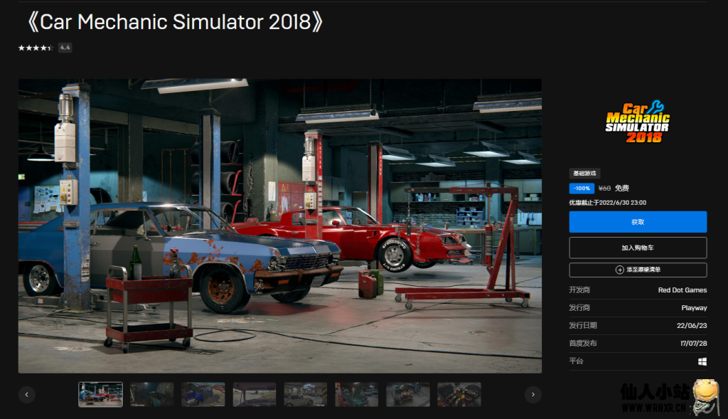Click the 首度发布 label

tap(583, 344)
